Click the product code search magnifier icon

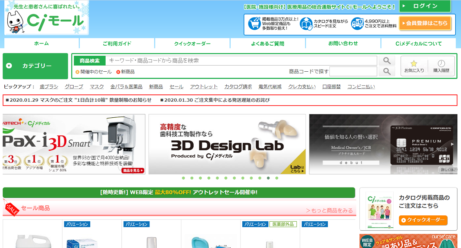(387, 71)
